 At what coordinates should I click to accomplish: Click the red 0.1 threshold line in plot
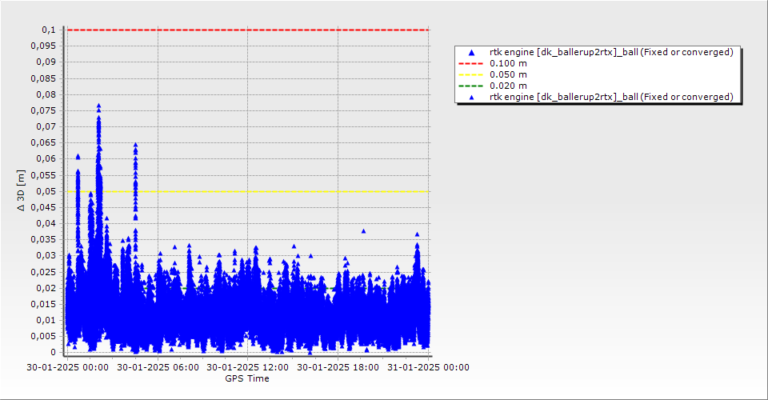pos(248,30)
